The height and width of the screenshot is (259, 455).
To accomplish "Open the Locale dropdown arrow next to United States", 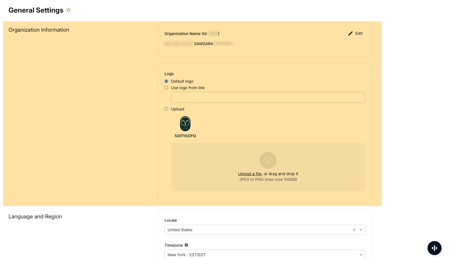I will coord(360,230).
